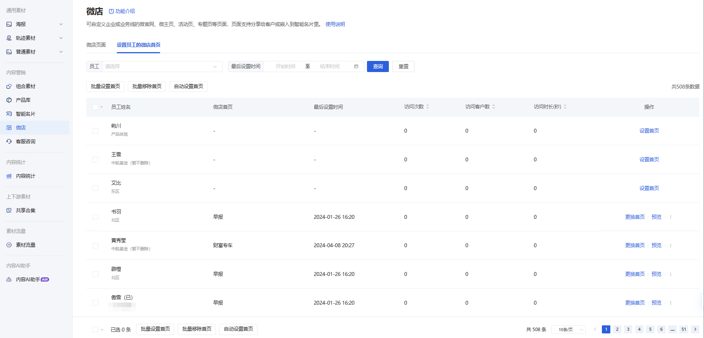The height and width of the screenshot is (338, 704).
Task: Click the 功能介绍 book icon
Action: pos(111,11)
